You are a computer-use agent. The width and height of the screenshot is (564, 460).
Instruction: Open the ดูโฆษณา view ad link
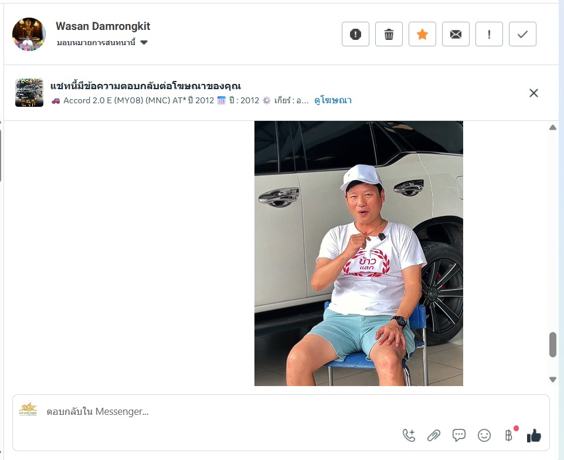pyautogui.click(x=333, y=100)
